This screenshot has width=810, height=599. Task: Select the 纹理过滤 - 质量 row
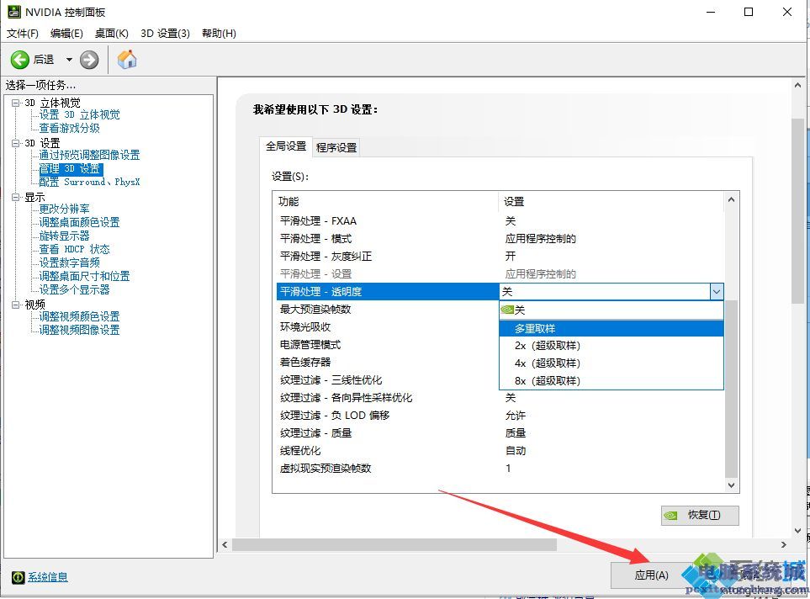(x=500, y=433)
